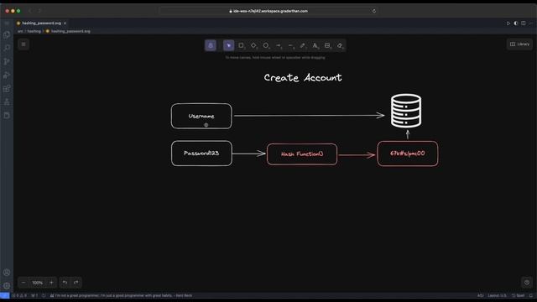
Task: Toggle the keep-tool-active lock button
Action: point(211,45)
